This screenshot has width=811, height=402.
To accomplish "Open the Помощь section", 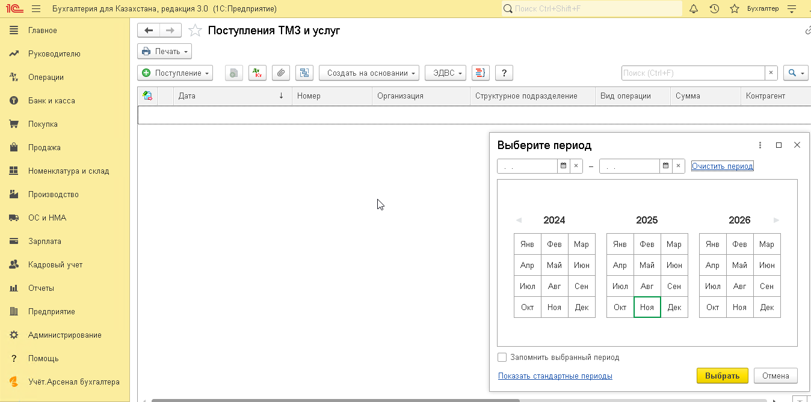I will pyautogui.click(x=65, y=359).
